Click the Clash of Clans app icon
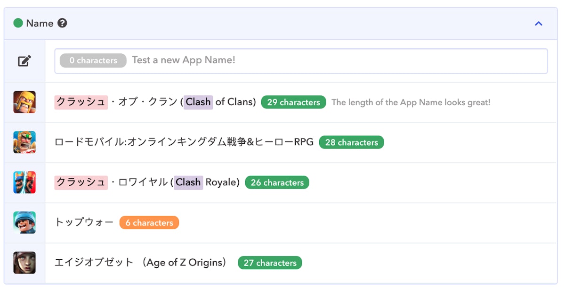The height and width of the screenshot is (289, 565). tap(24, 102)
